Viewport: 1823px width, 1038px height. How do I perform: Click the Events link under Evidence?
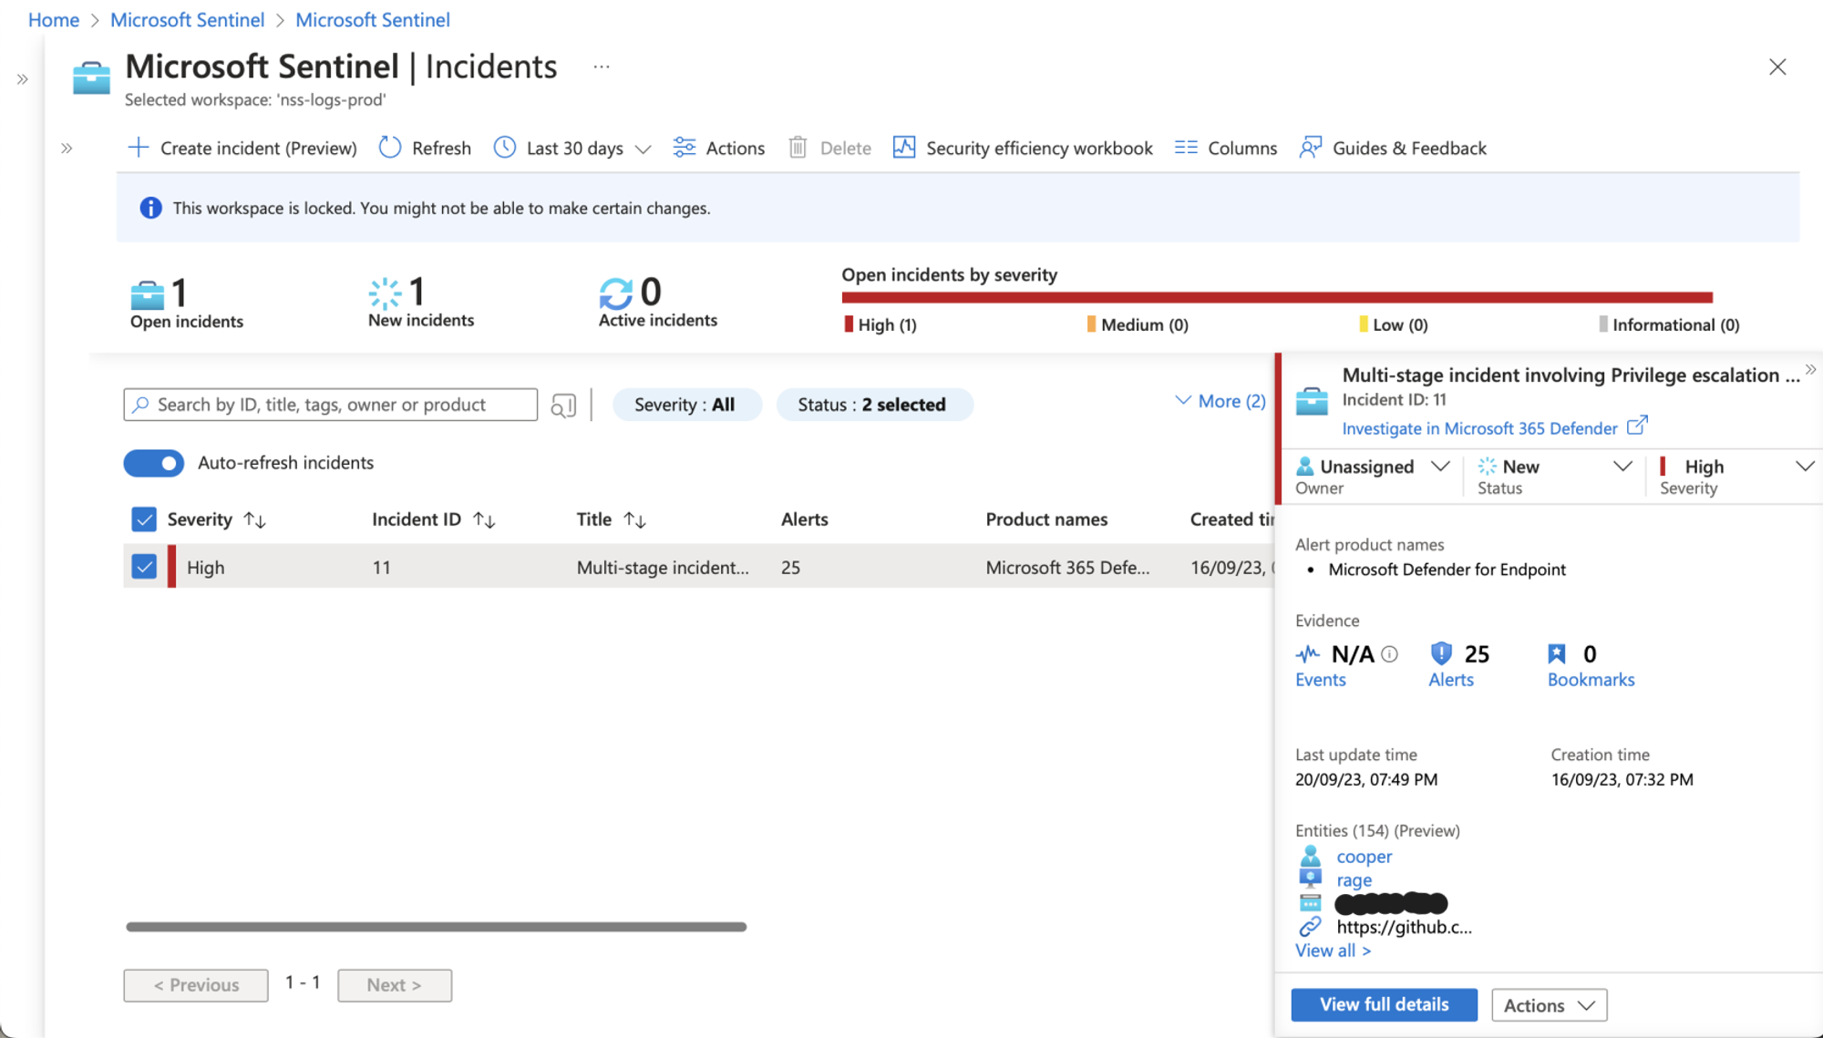pos(1320,680)
